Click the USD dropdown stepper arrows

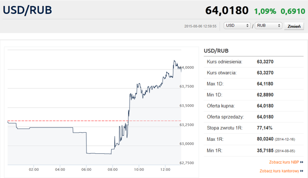(247, 25)
